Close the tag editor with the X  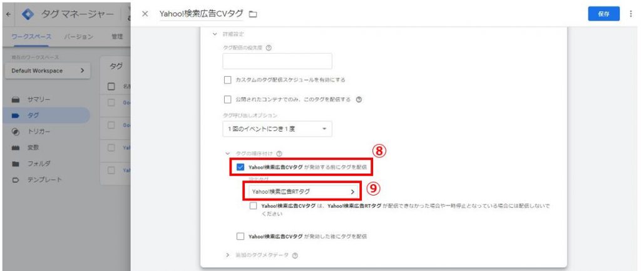tap(145, 14)
